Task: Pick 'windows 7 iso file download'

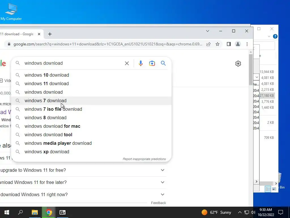Action: pyautogui.click(x=91, y=109)
